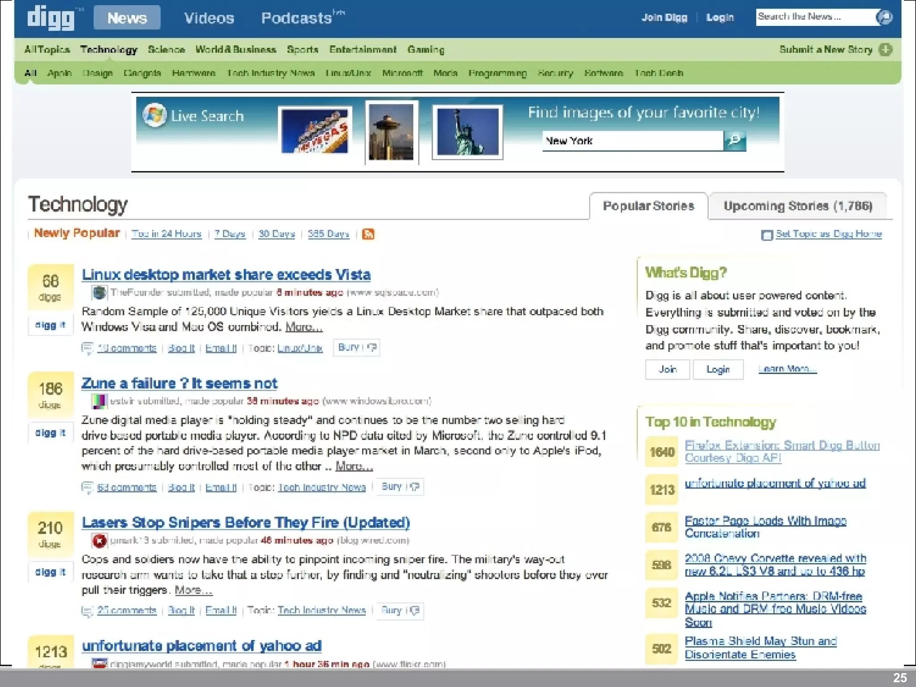Image resolution: width=916 pixels, height=687 pixels.
Task: Open the Linux desktop market share headline
Action: [226, 275]
